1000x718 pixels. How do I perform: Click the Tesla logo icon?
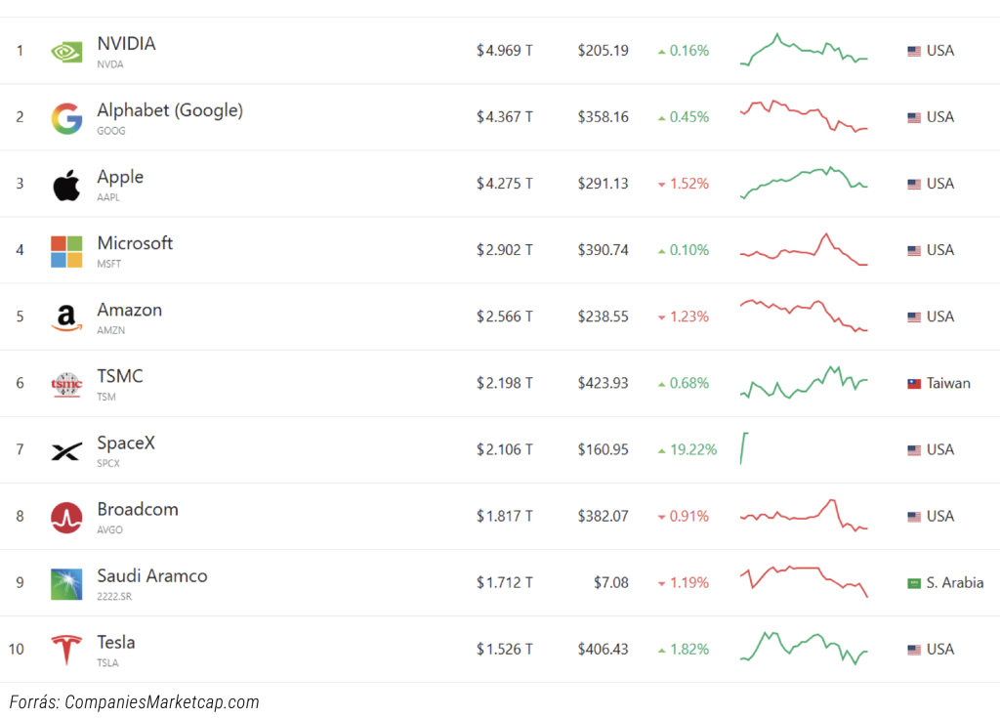click(x=66, y=650)
